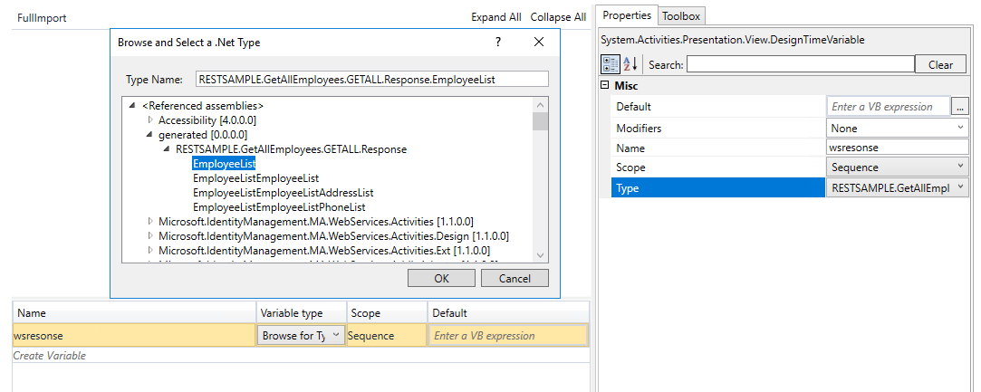This screenshot has height=392, width=981.
Task: Click the scroll down arrow of type tree
Action: point(541,254)
